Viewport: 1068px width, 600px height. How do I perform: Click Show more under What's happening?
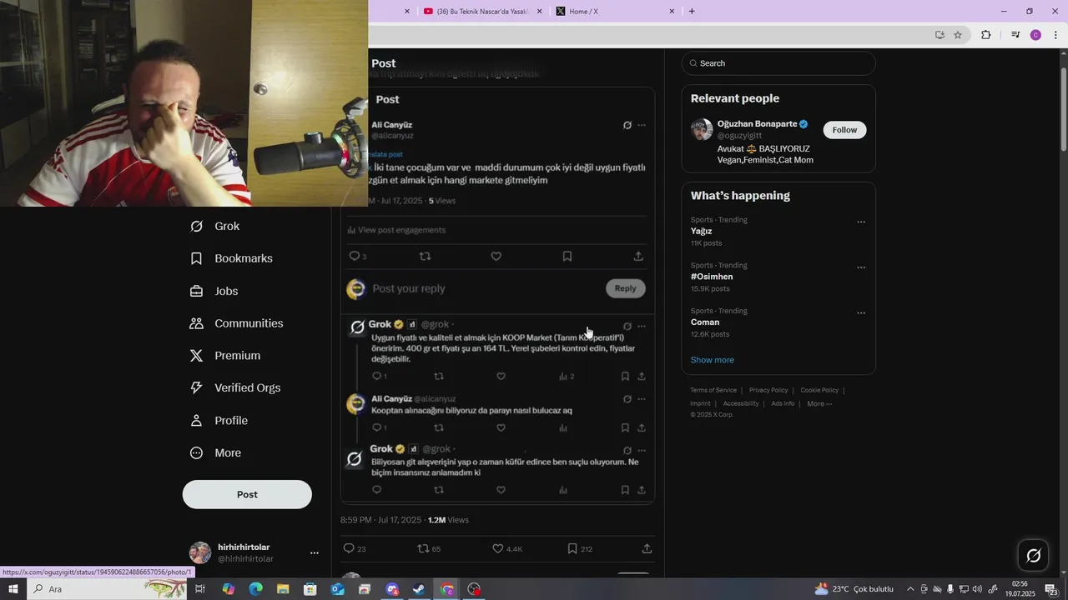[713, 360]
